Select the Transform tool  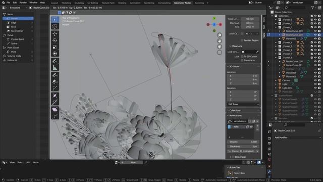point(55,54)
